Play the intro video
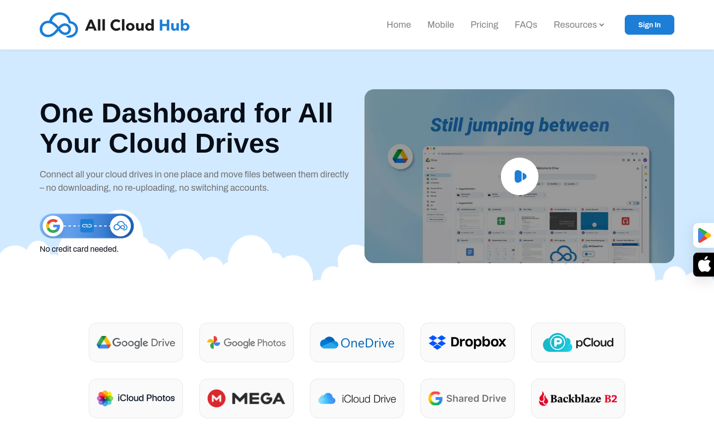The height and width of the screenshot is (446, 714). 519,176
